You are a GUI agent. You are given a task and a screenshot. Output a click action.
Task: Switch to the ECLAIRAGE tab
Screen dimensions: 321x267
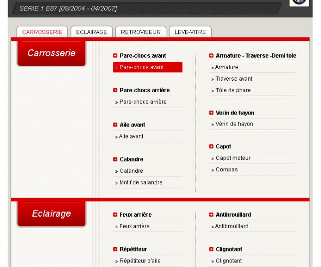(91, 32)
